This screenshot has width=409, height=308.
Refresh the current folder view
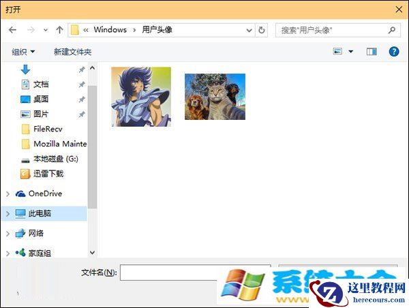[261, 30]
